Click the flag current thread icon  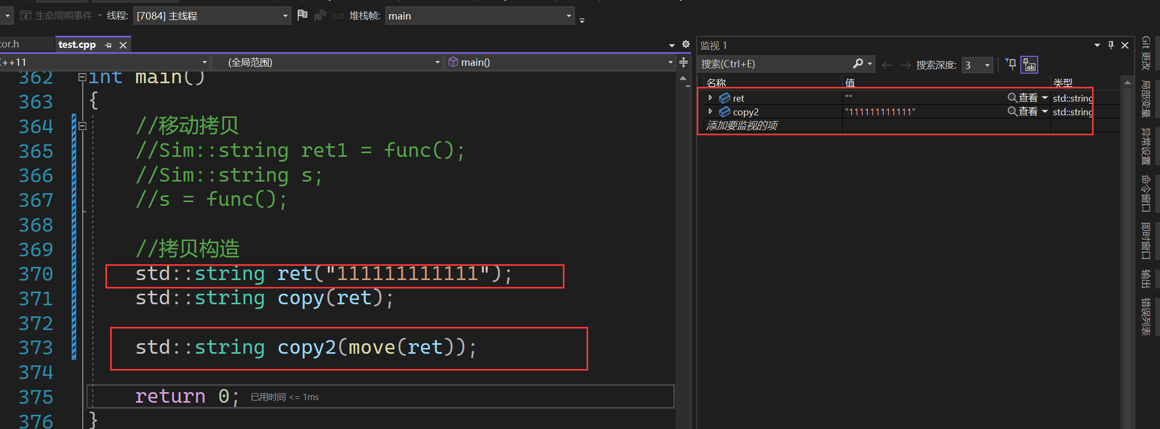coord(302,15)
